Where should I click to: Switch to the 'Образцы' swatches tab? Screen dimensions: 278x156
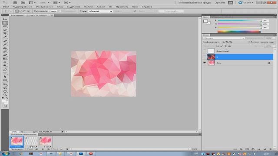[x=216, y=17]
